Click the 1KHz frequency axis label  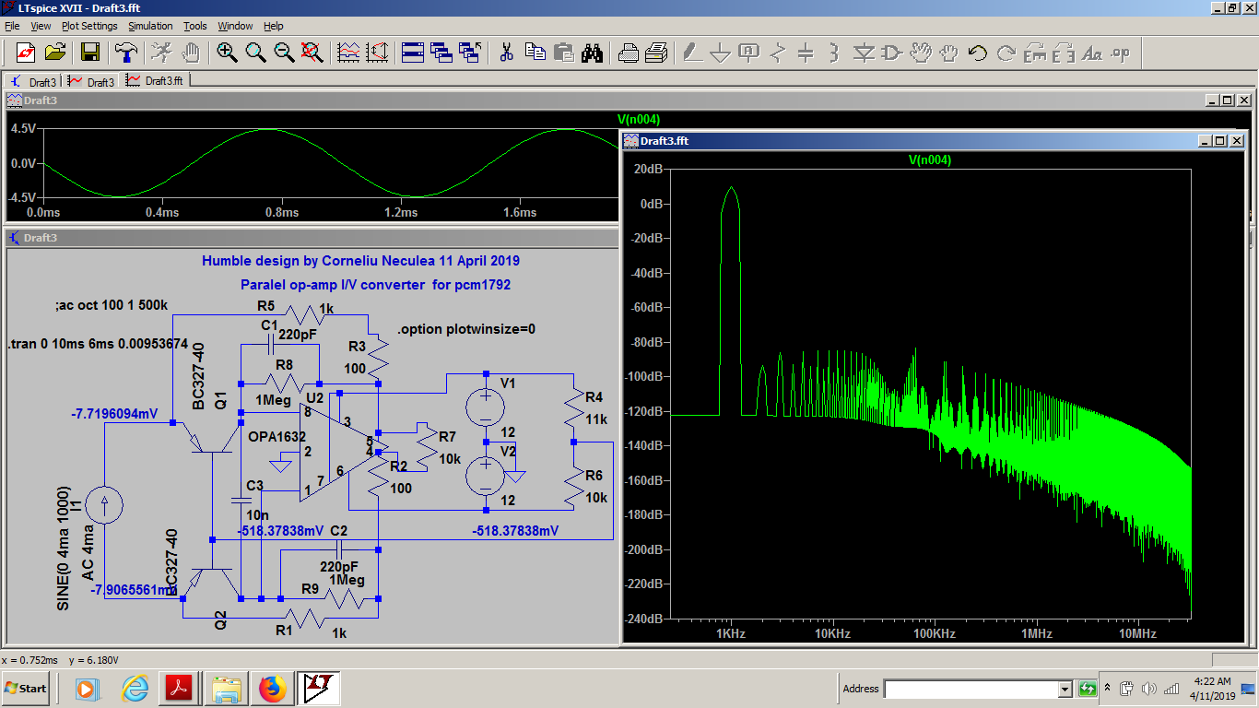click(730, 634)
